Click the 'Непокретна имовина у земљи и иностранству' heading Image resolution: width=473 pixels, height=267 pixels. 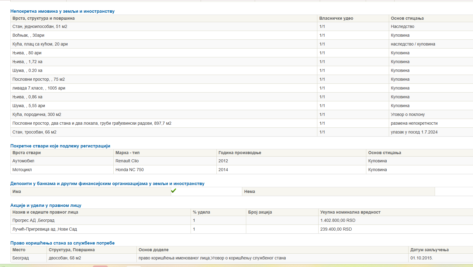(62, 11)
